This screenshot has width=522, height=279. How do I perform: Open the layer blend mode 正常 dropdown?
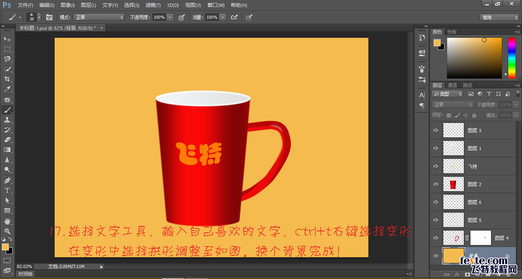point(453,105)
